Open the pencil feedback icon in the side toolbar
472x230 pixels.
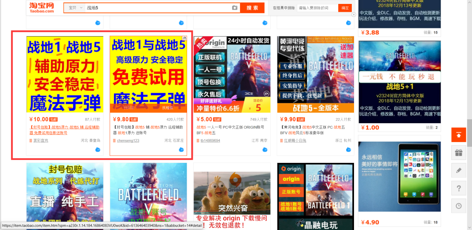(459, 170)
